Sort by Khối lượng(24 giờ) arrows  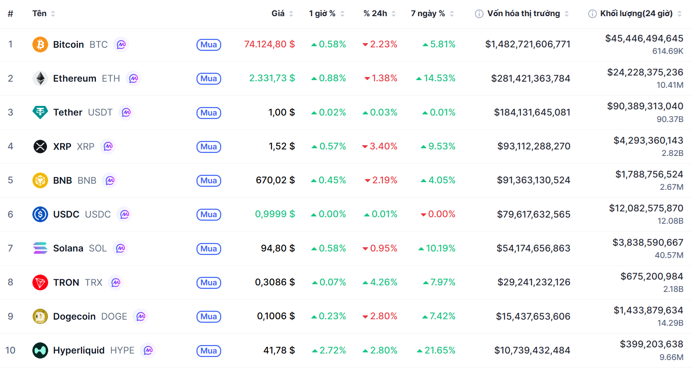point(679,14)
